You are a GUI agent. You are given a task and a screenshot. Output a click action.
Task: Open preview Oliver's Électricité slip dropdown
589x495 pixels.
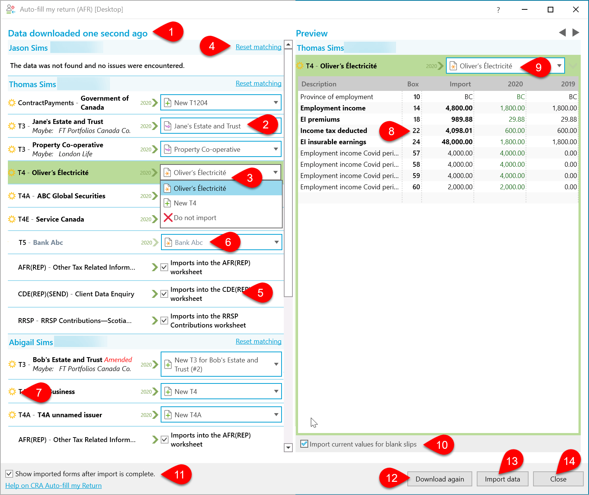click(559, 66)
